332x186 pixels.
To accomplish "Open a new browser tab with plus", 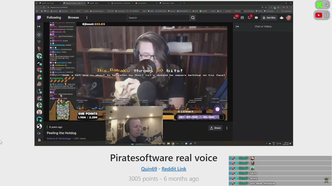I will [184, 3].
